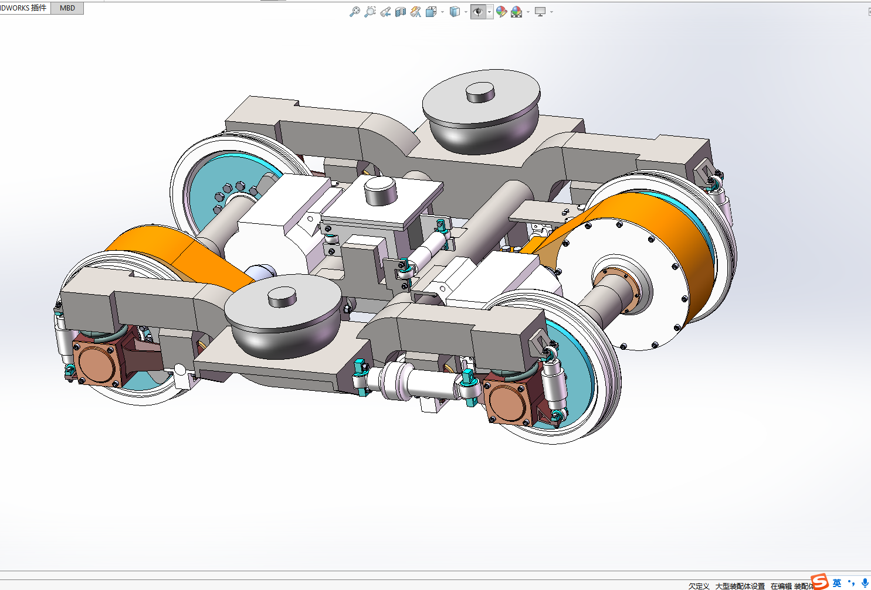
Task: Click the 在编辑 装配体 status text
Action: [792, 585]
